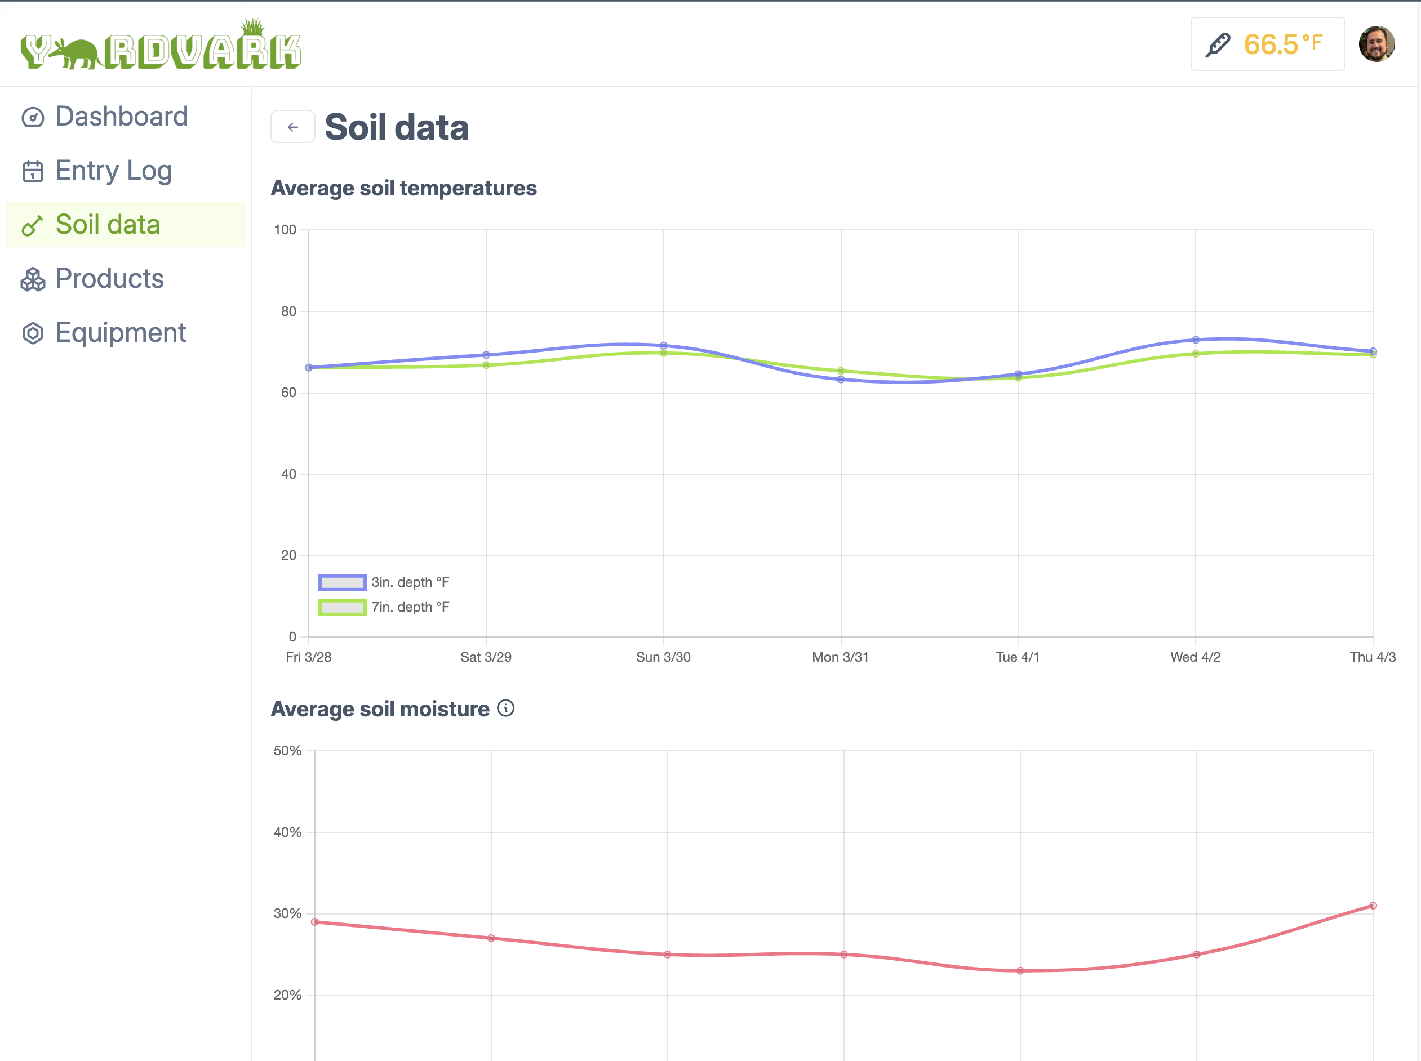This screenshot has width=1421, height=1061.
Task: Click the thermometer icon in header
Action: coord(1218,45)
